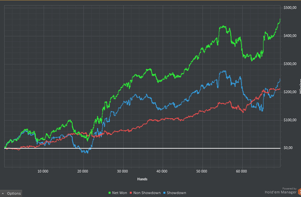Click the $100,00 y-axis label

290,120
